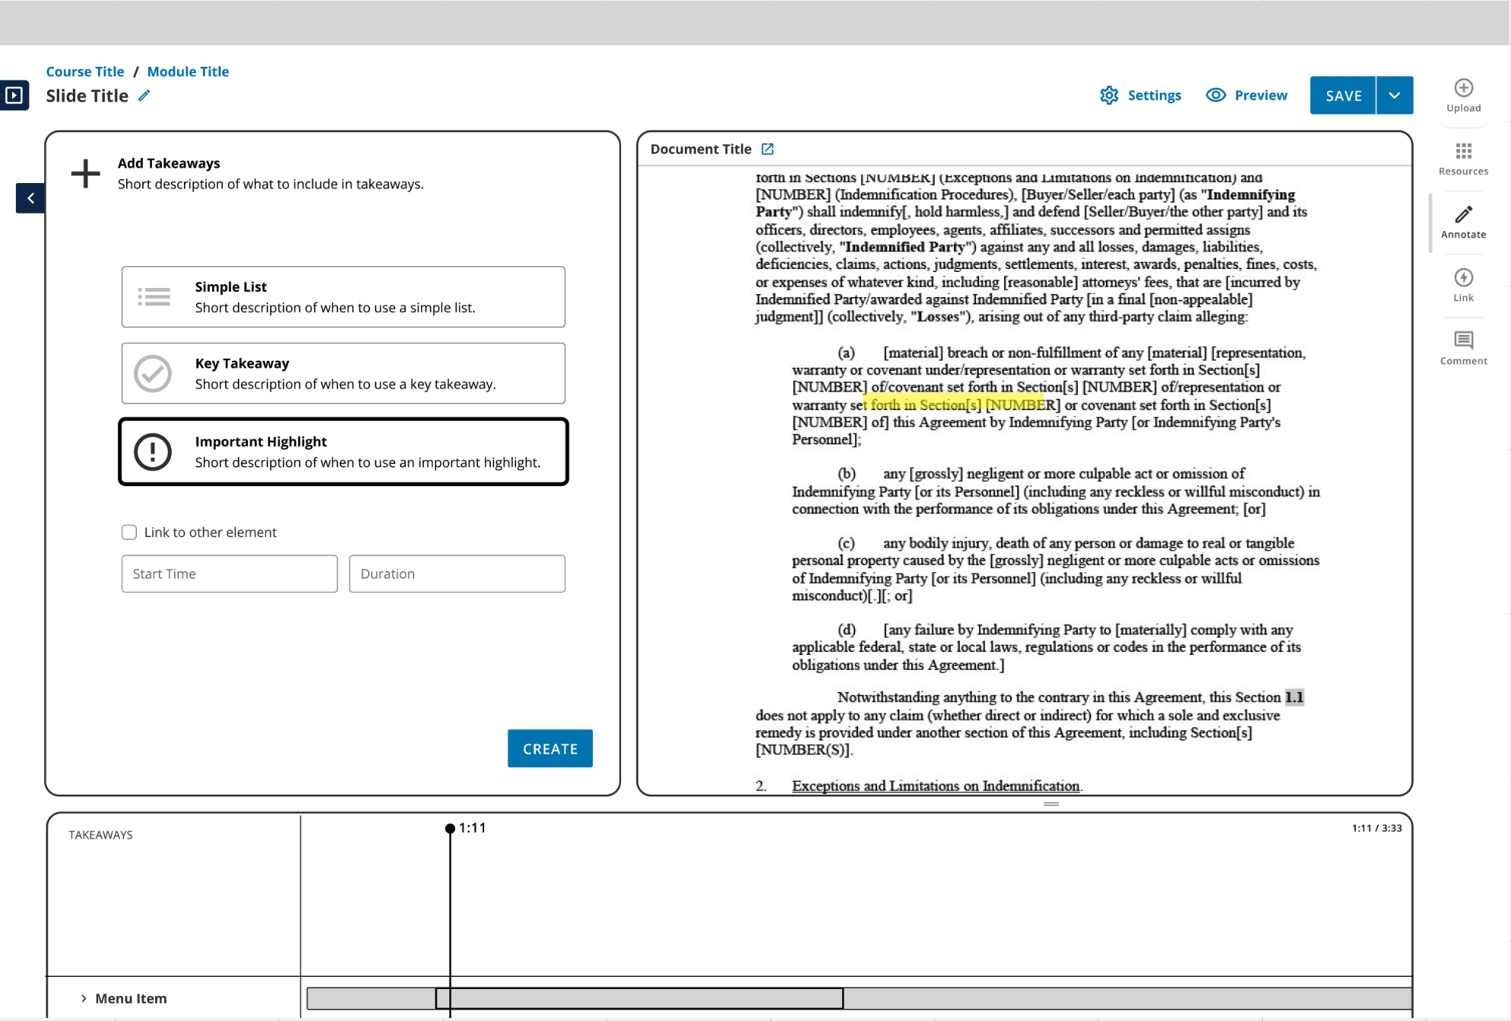Open the Resources grid icon
The height and width of the screenshot is (1021, 1511).
pyautogui.click(x=1463, y=152)
